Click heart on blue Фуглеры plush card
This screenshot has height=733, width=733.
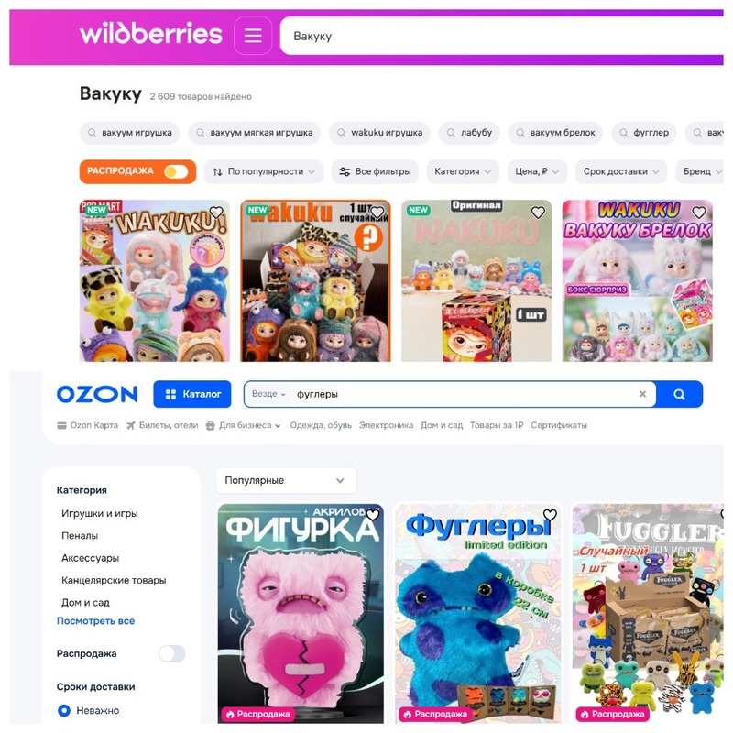(x=551, y=515)
